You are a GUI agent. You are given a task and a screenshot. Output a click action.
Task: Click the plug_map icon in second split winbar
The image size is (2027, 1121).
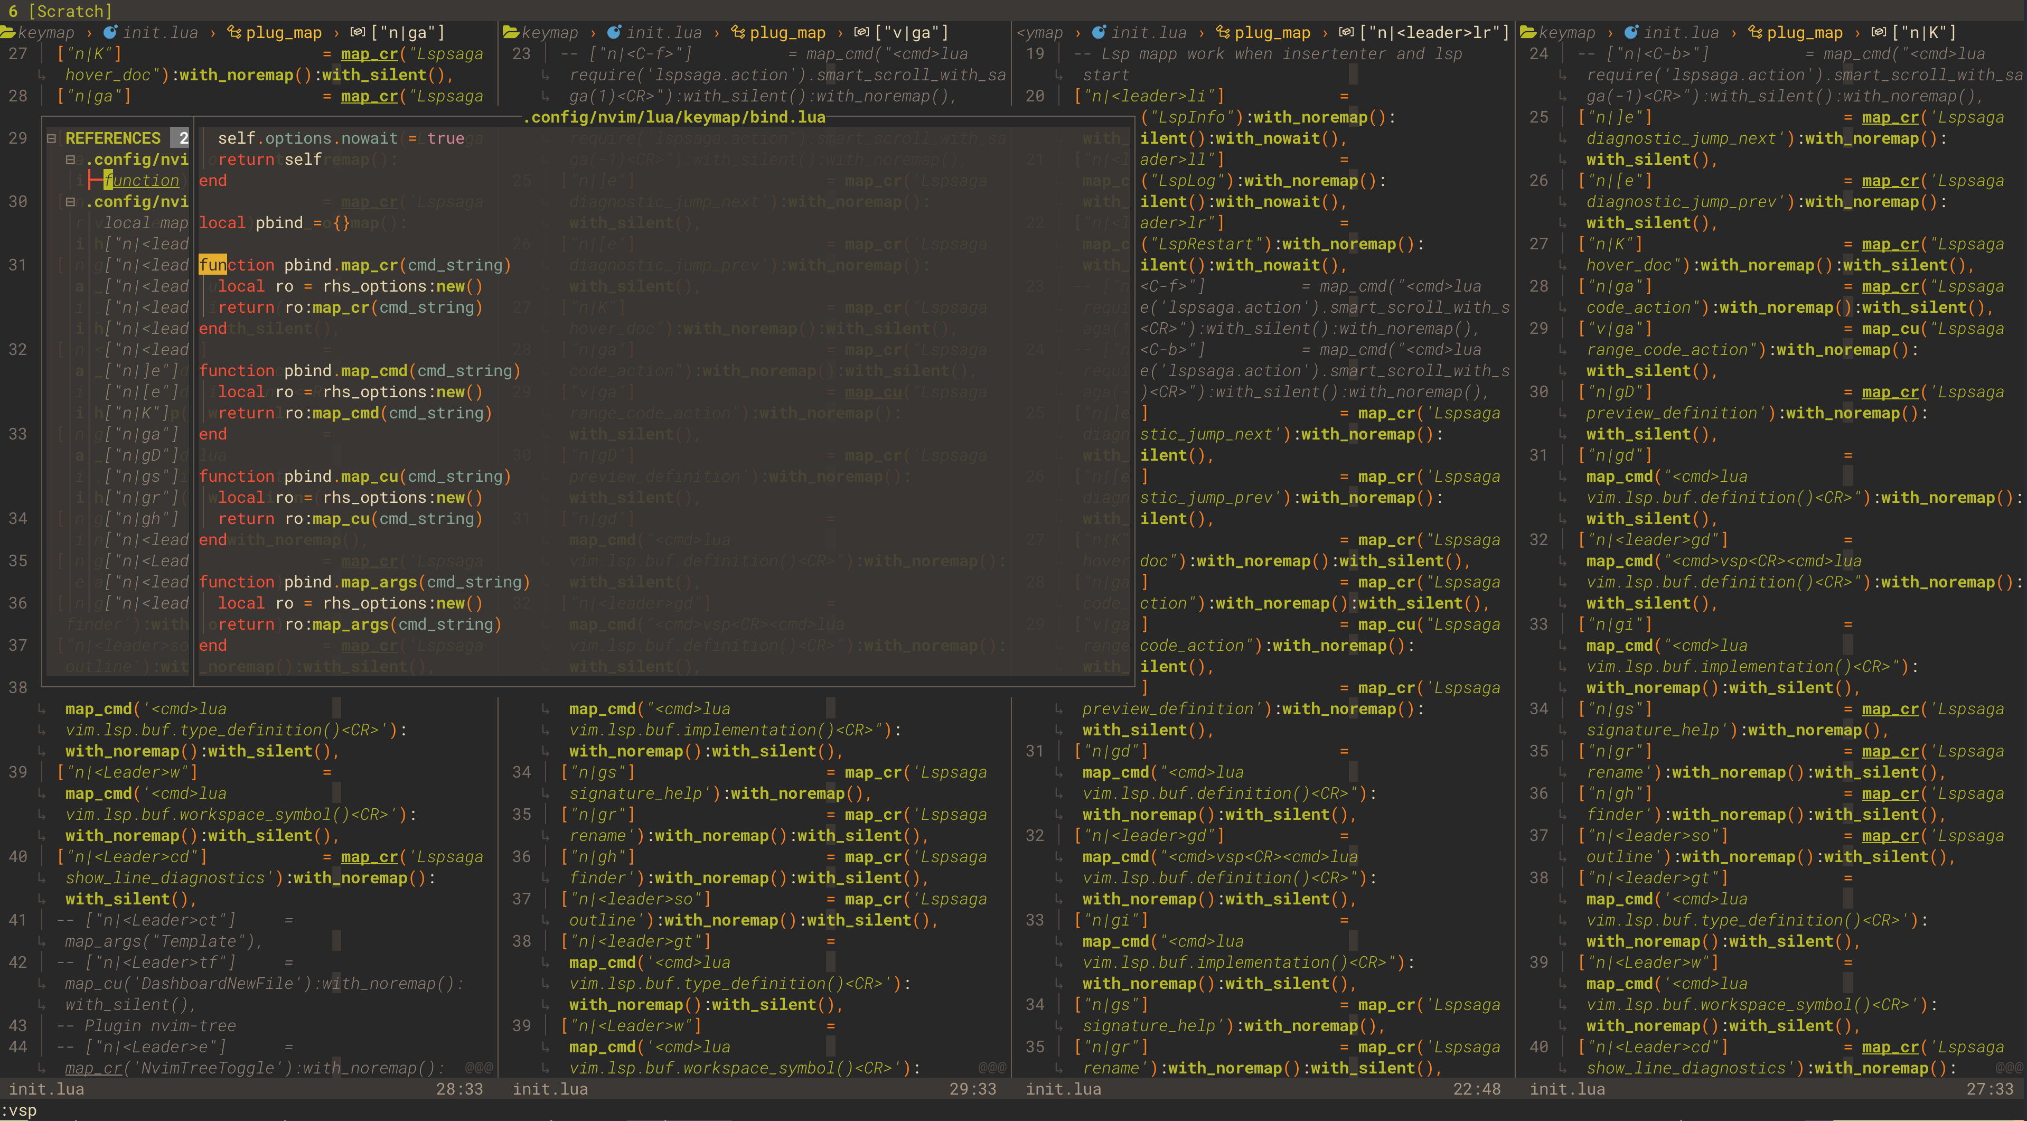click(737, 32)
